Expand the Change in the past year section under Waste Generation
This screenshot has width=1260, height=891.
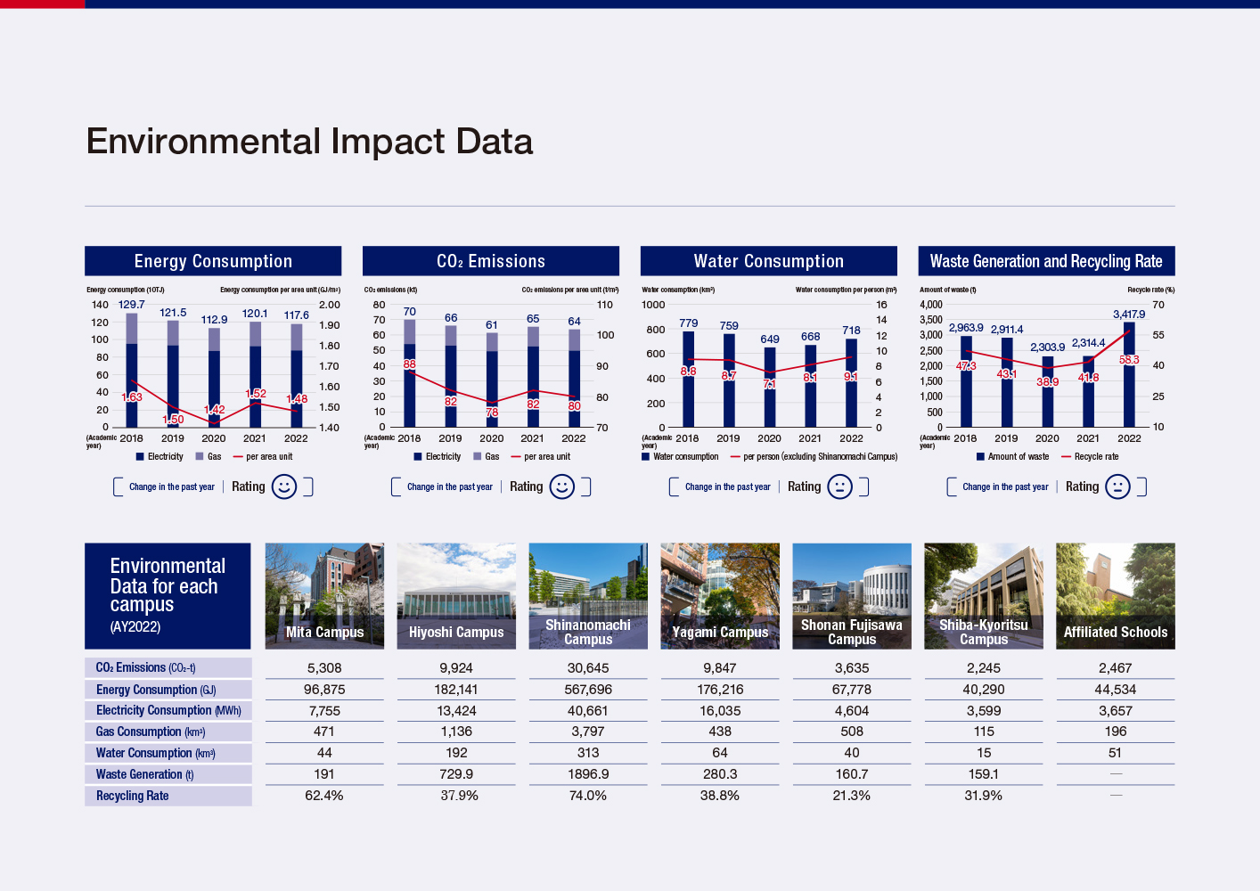pos(1005,486)
